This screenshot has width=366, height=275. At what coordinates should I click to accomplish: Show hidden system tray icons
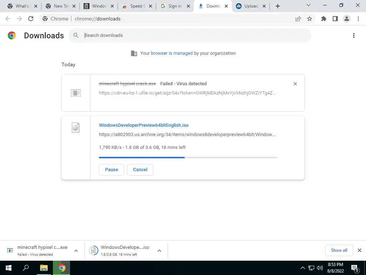coord(302,268)
